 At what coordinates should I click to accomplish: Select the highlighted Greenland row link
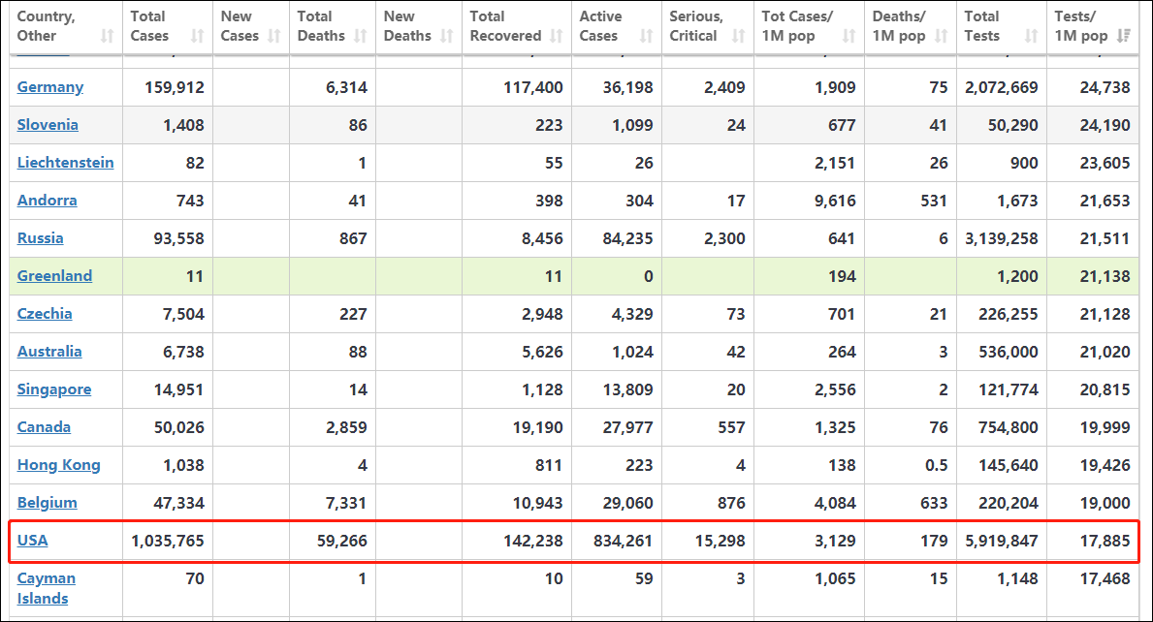(54, 276)
